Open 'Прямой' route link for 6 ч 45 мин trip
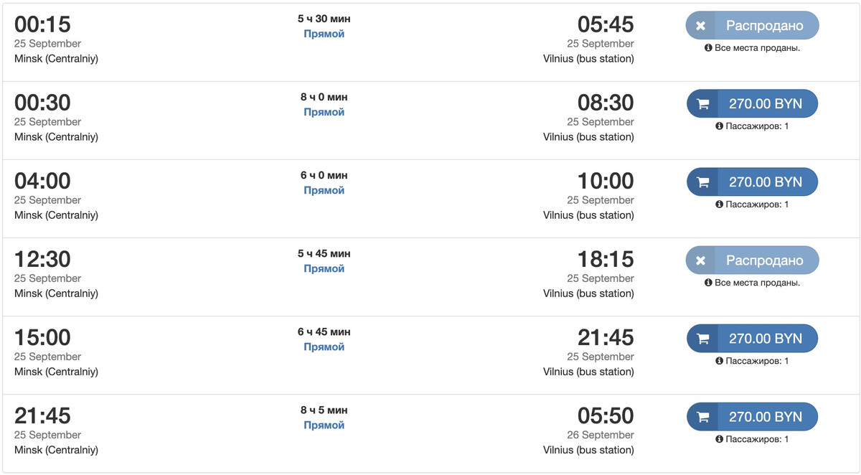This screenshot has width=861, height=475. tap(324, 347)
